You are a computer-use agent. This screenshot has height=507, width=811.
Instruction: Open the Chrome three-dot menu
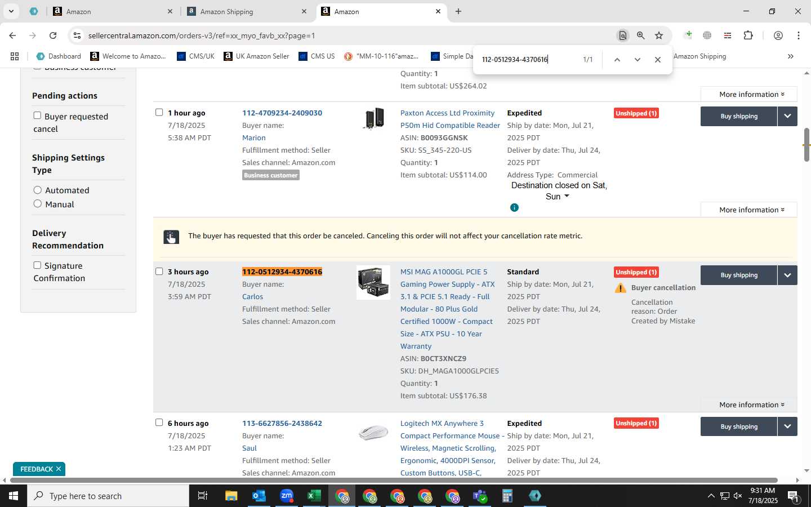(799, 35)
